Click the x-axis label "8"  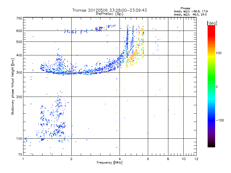[x=168, y=159]
